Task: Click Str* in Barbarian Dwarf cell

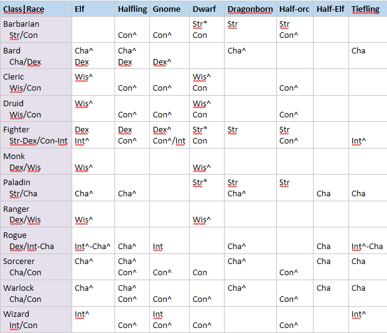Action: (x=200, y=24)
